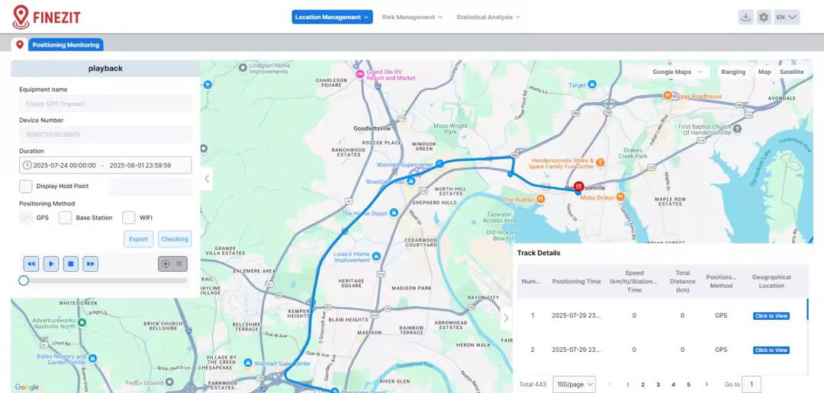The image size is (824, 393).
Task: Click the playback progress slider track
Action: 105,281
